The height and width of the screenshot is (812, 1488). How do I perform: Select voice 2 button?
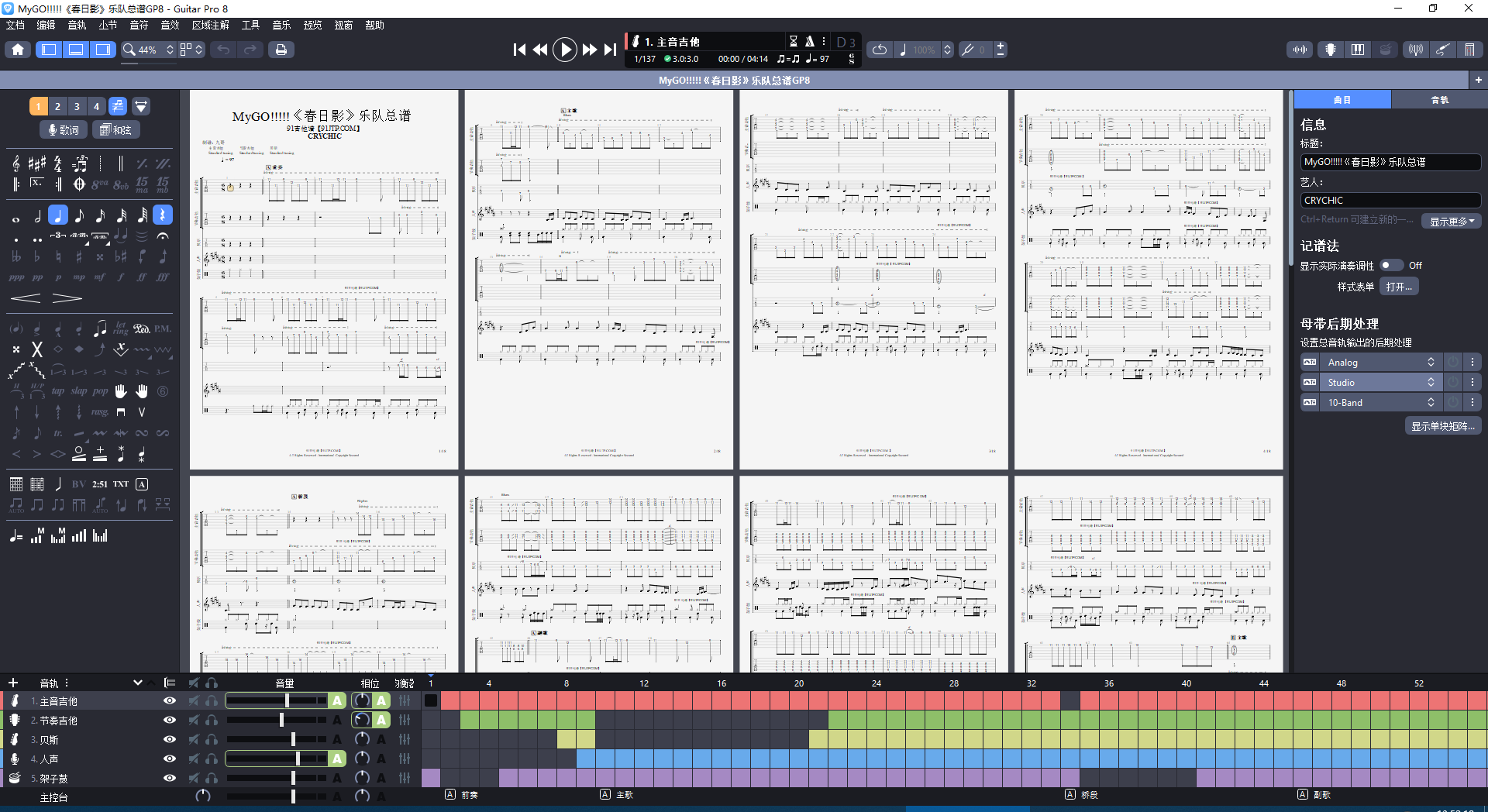[57, 106]
